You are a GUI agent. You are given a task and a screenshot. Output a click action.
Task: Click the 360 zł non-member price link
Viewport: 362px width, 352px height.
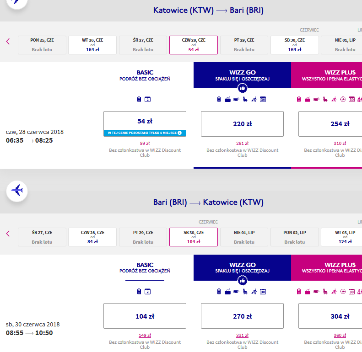click(340, 336)
